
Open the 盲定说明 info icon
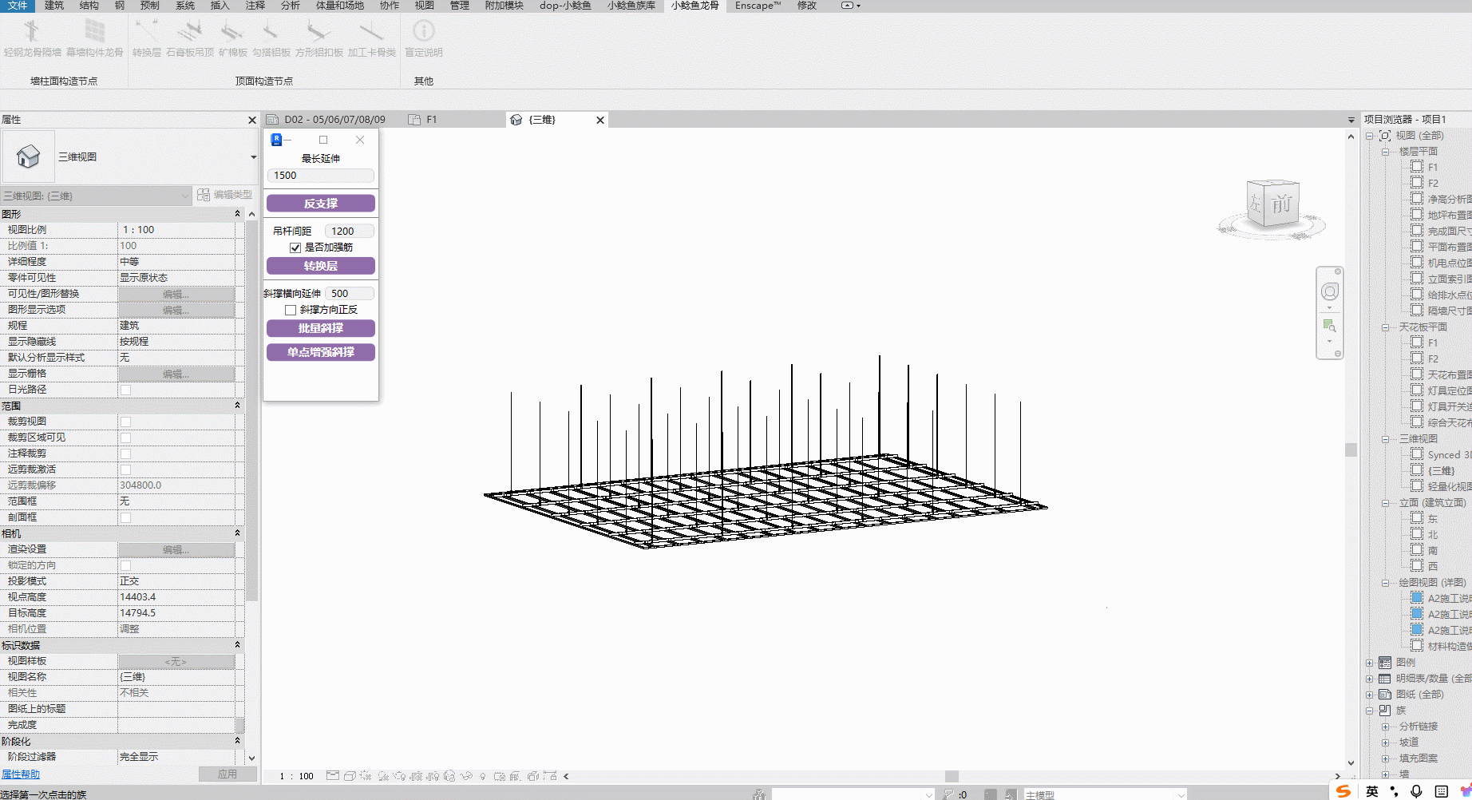[x=423, y=32]
